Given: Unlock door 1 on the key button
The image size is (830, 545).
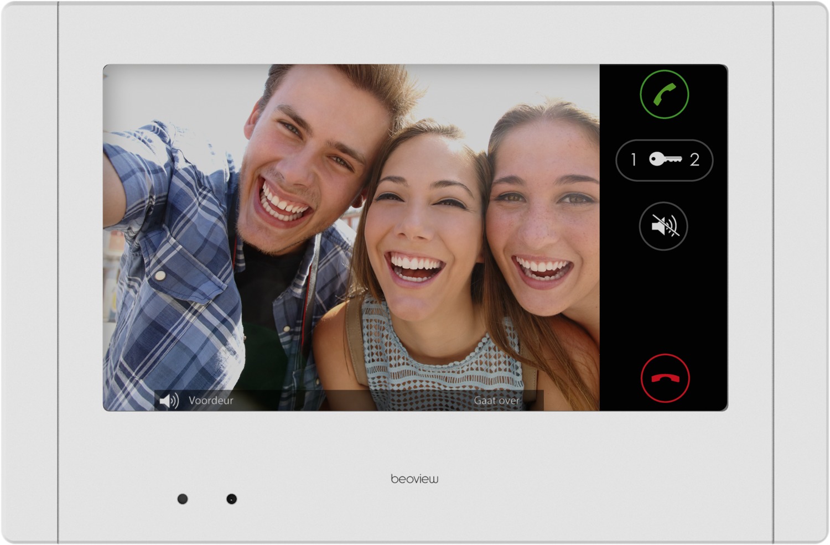Looking at the screenshot, I should point(634,160).
